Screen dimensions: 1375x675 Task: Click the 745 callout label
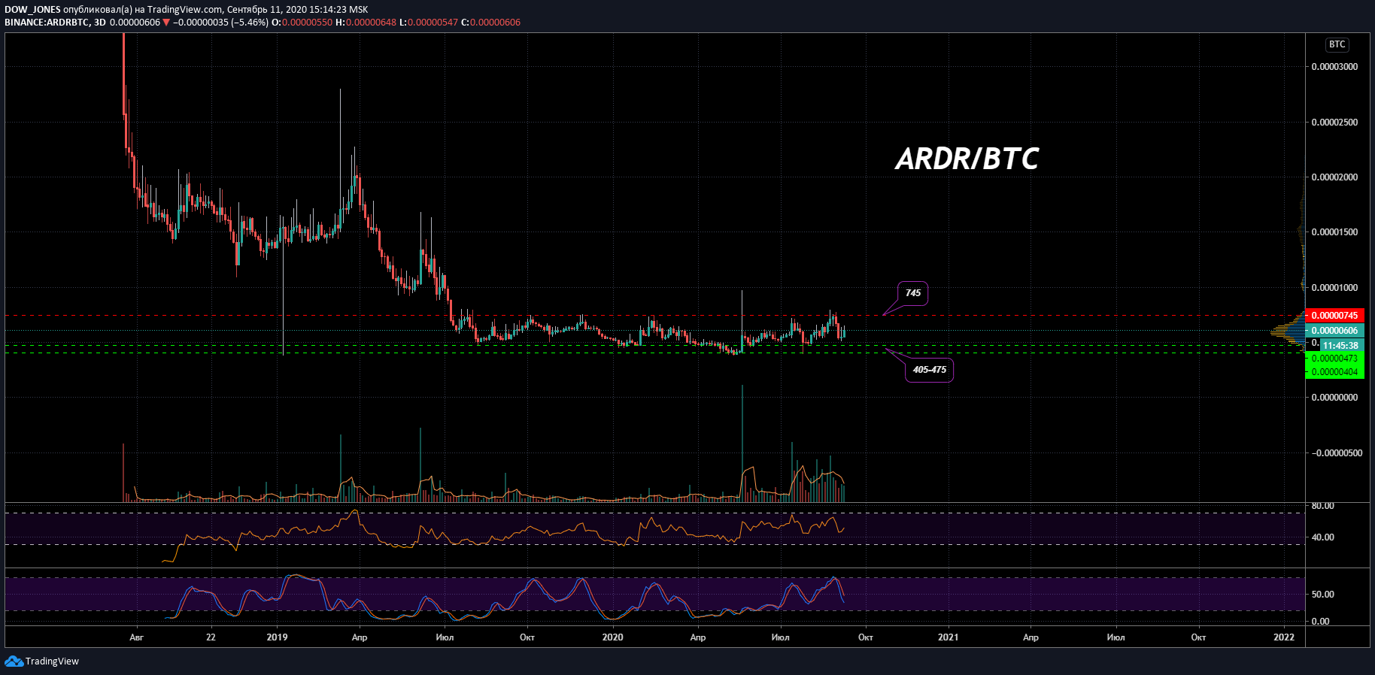coord(913,293)
